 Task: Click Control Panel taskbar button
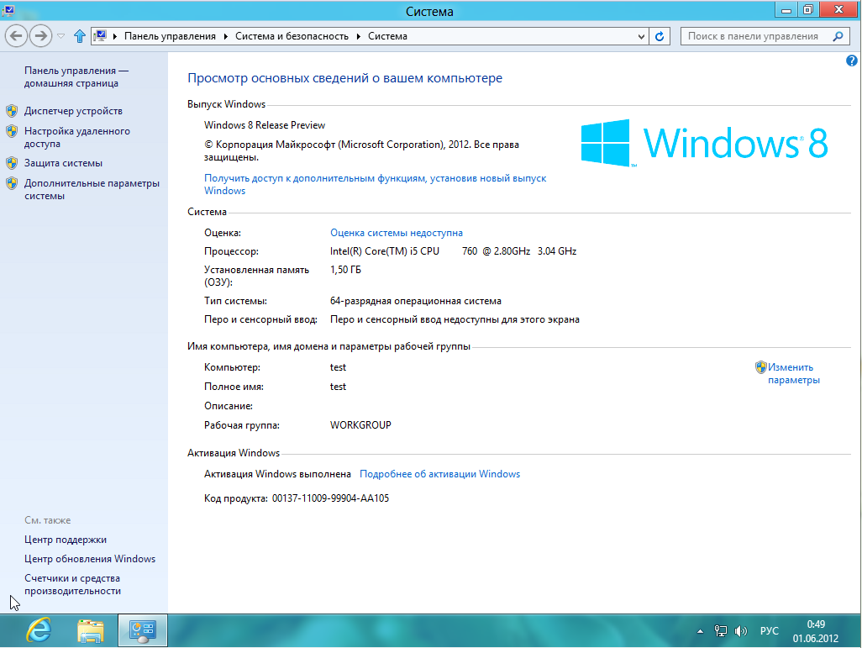[x=142, y=631]
